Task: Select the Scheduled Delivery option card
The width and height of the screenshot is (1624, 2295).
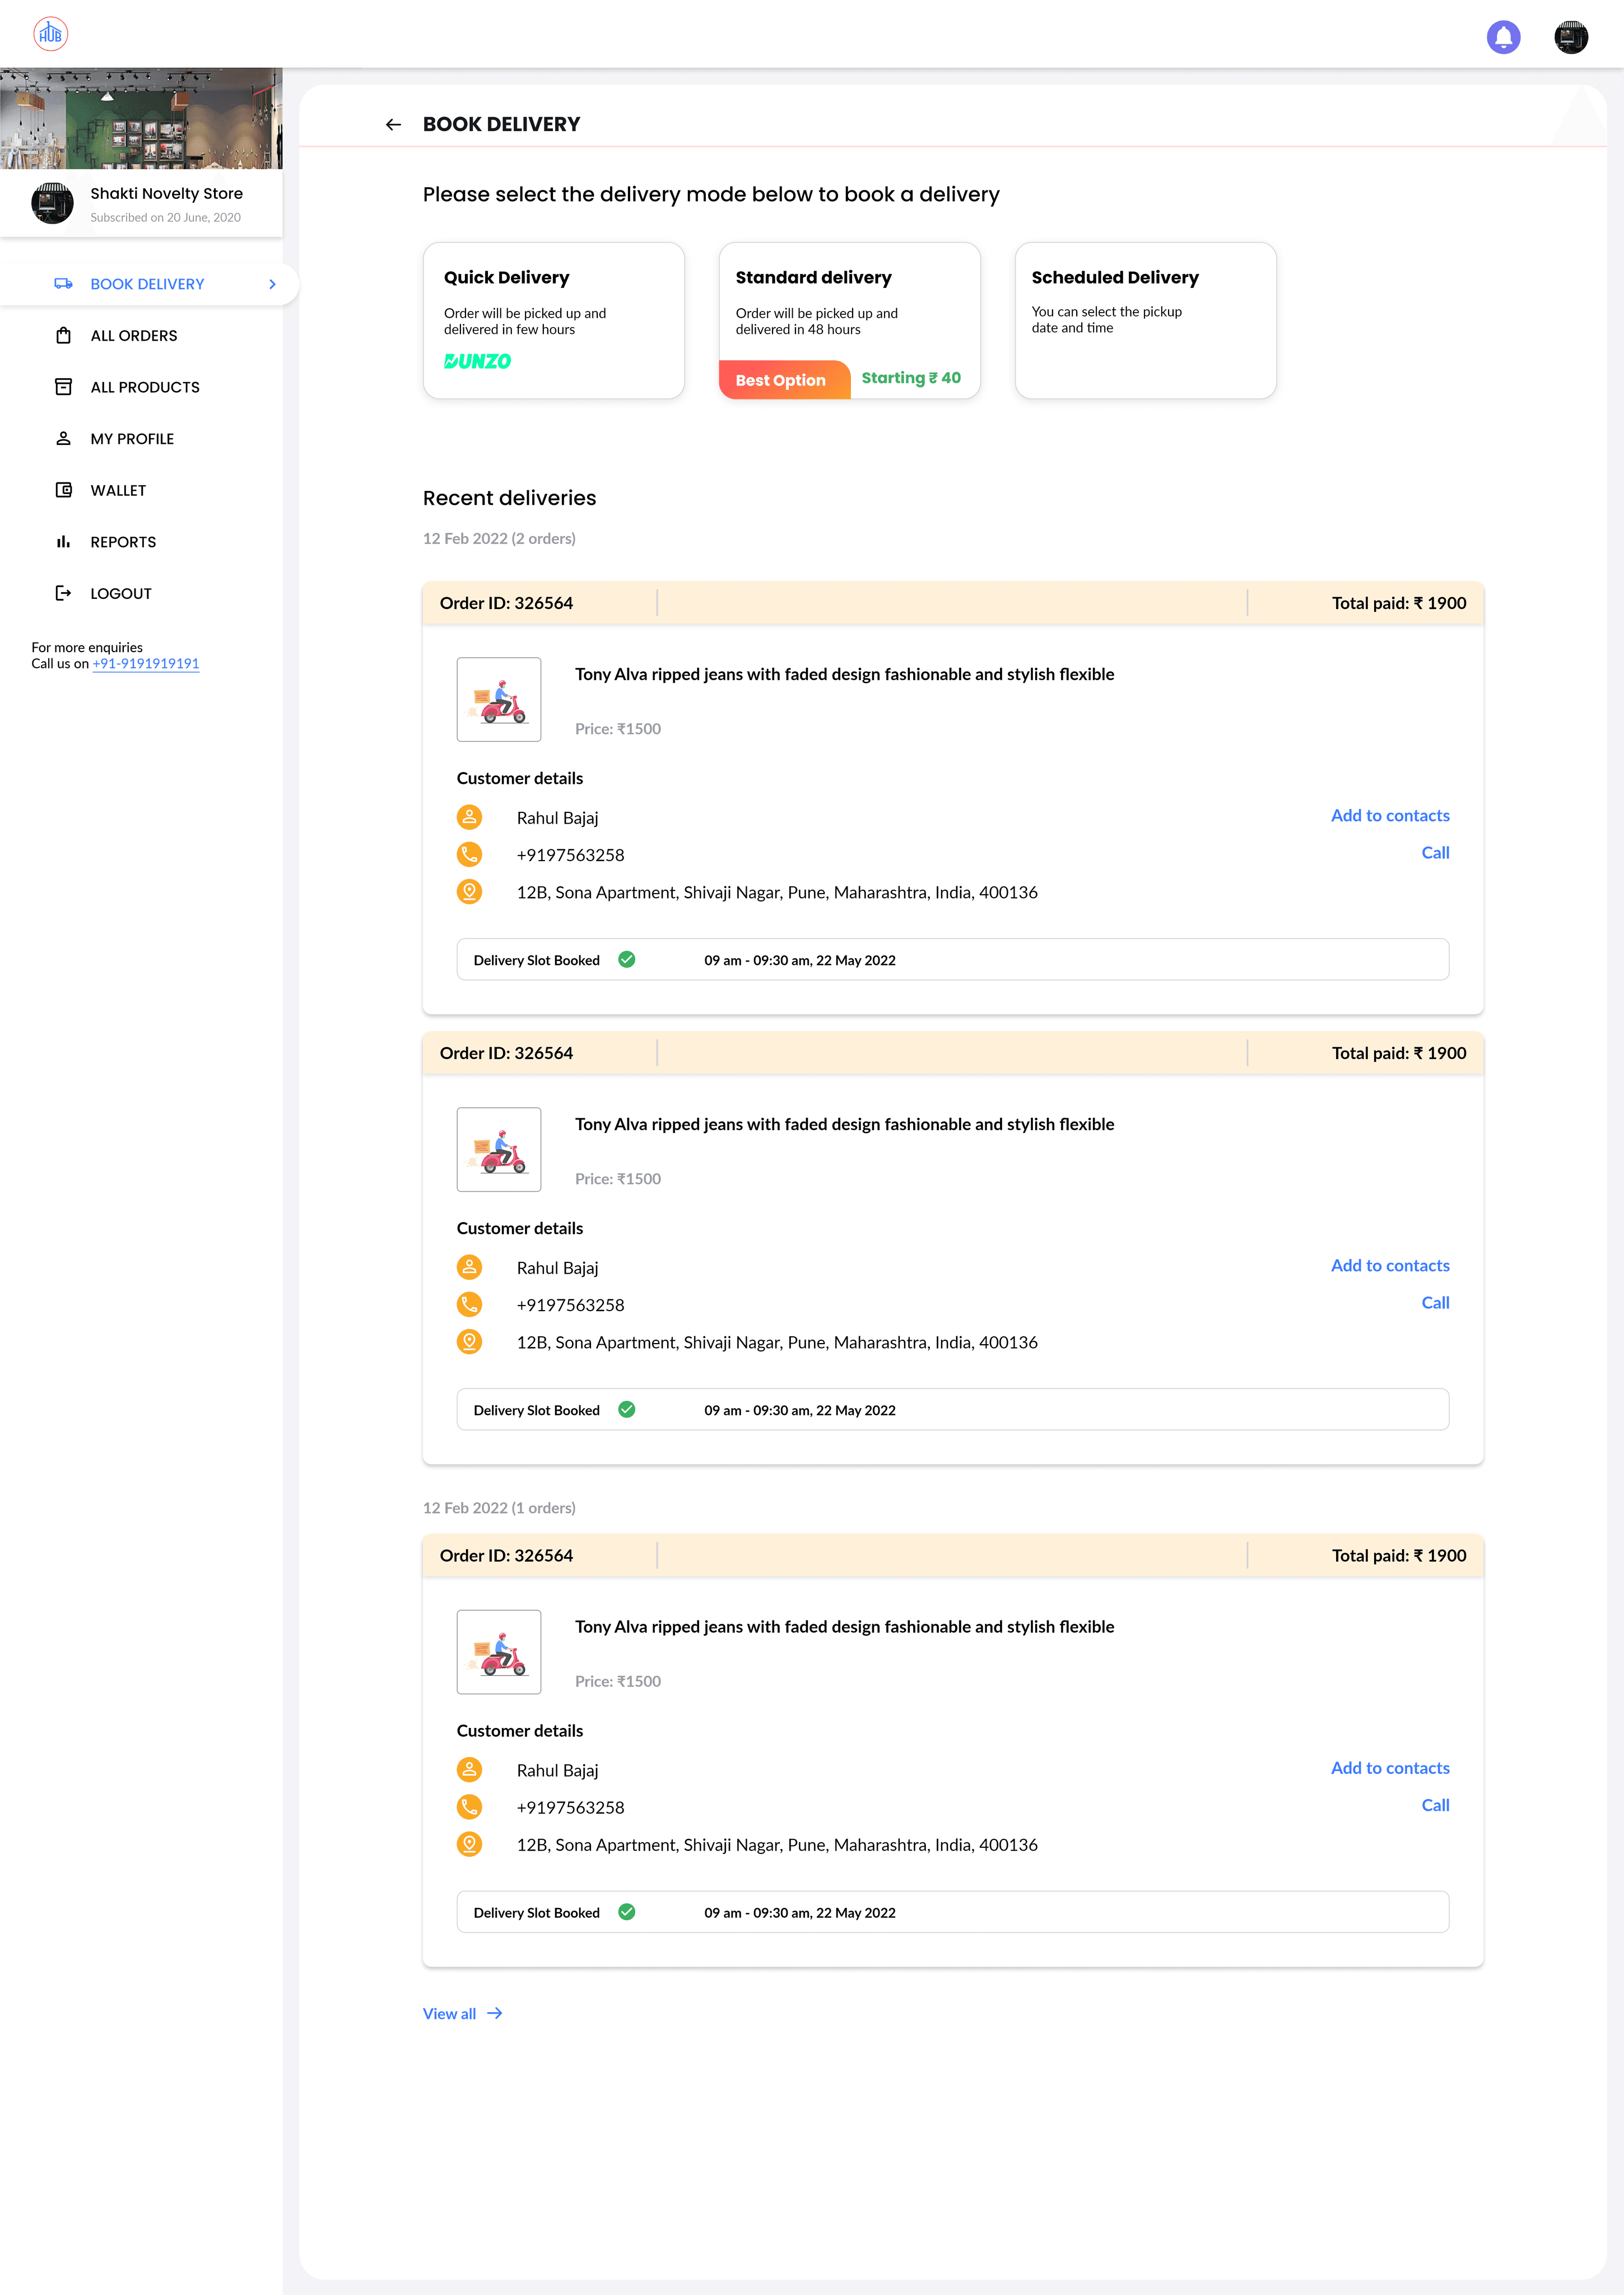Action: [1145, 320]
